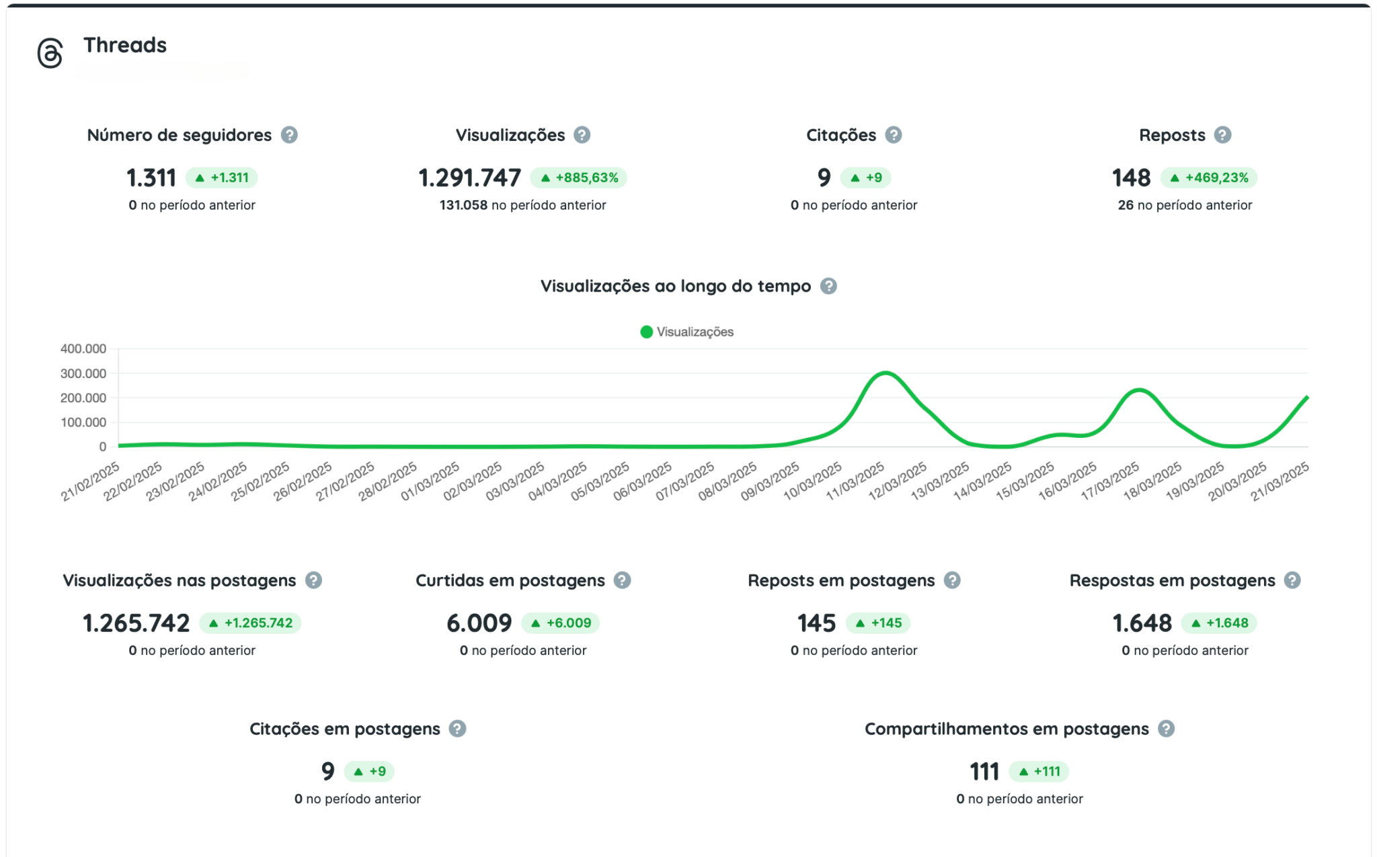Click the chart peak near 11/03/2025
Image resolution: width=1377 pixels, height=857 pixels.
pyautogui.click(x=886, y=373)
